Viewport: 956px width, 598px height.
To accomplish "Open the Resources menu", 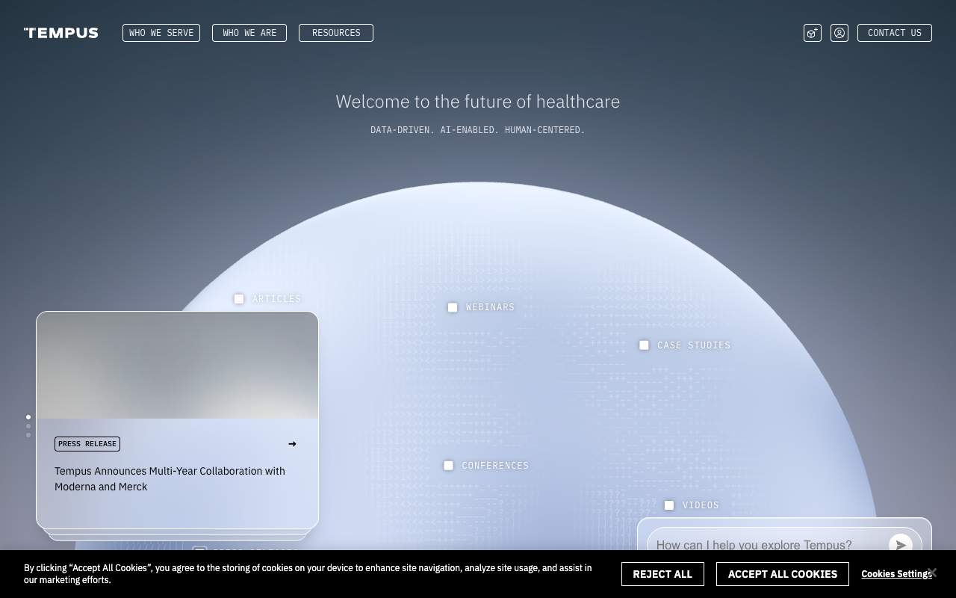I will 336,33.
